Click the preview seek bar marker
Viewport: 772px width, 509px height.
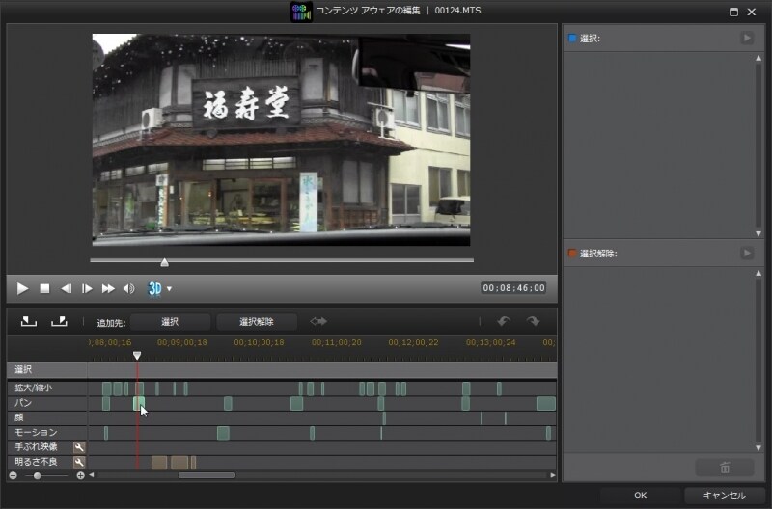click(x=164, y=262)
